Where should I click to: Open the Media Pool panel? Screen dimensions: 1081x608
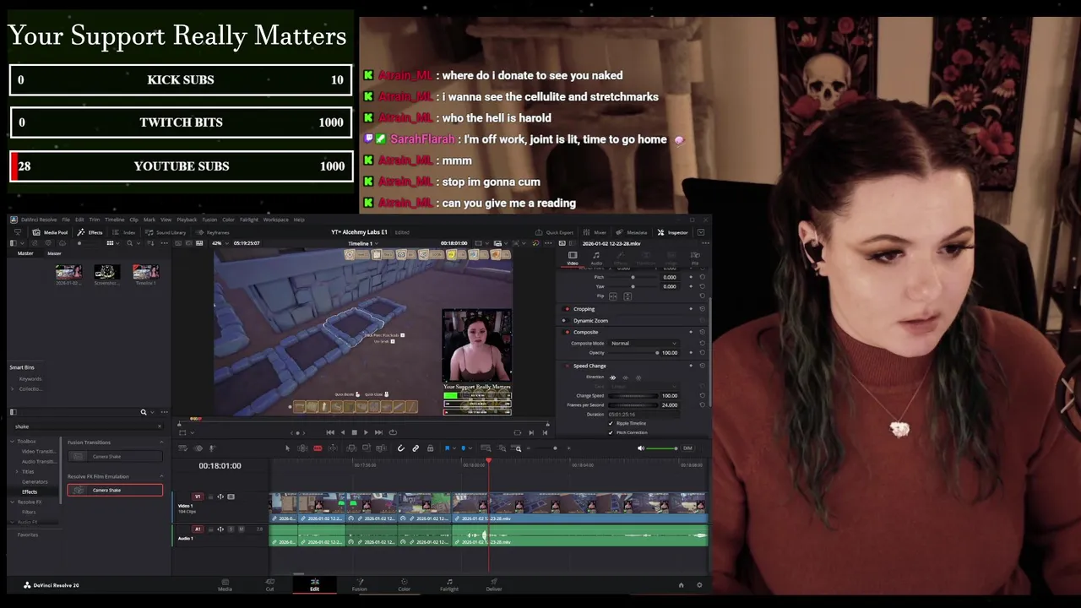coord(50,232)
